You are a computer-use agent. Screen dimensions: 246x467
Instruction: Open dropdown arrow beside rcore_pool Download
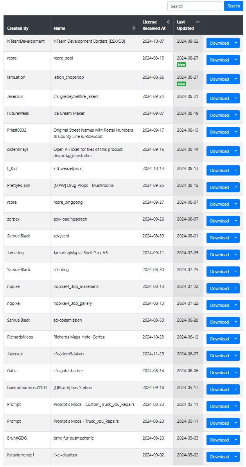pos(236,60)
